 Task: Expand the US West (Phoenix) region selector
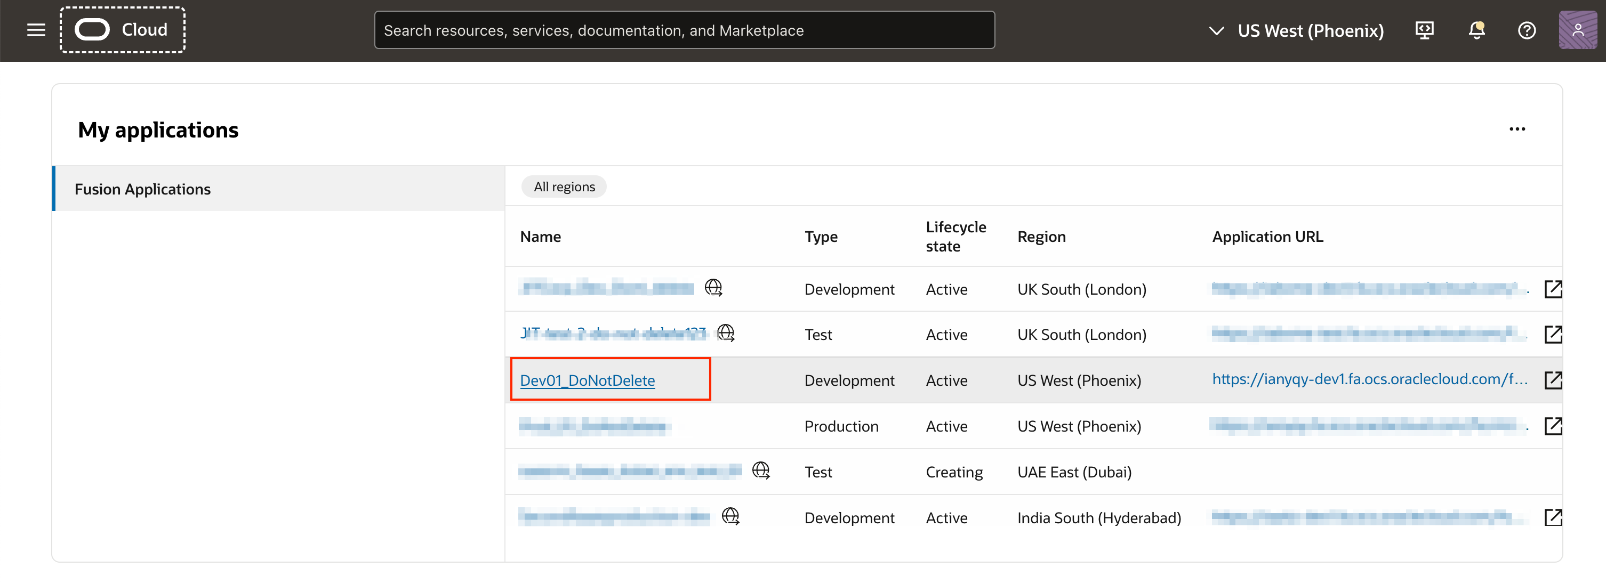[x=1296, y=30]
